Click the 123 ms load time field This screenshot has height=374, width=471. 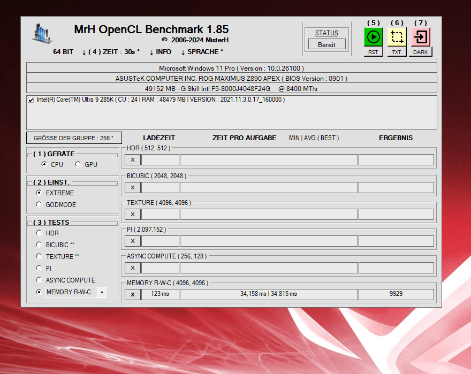coord(160,294)
